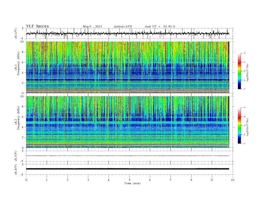
Task: Click time axis tick label "6"
Action: click(150, 180)
